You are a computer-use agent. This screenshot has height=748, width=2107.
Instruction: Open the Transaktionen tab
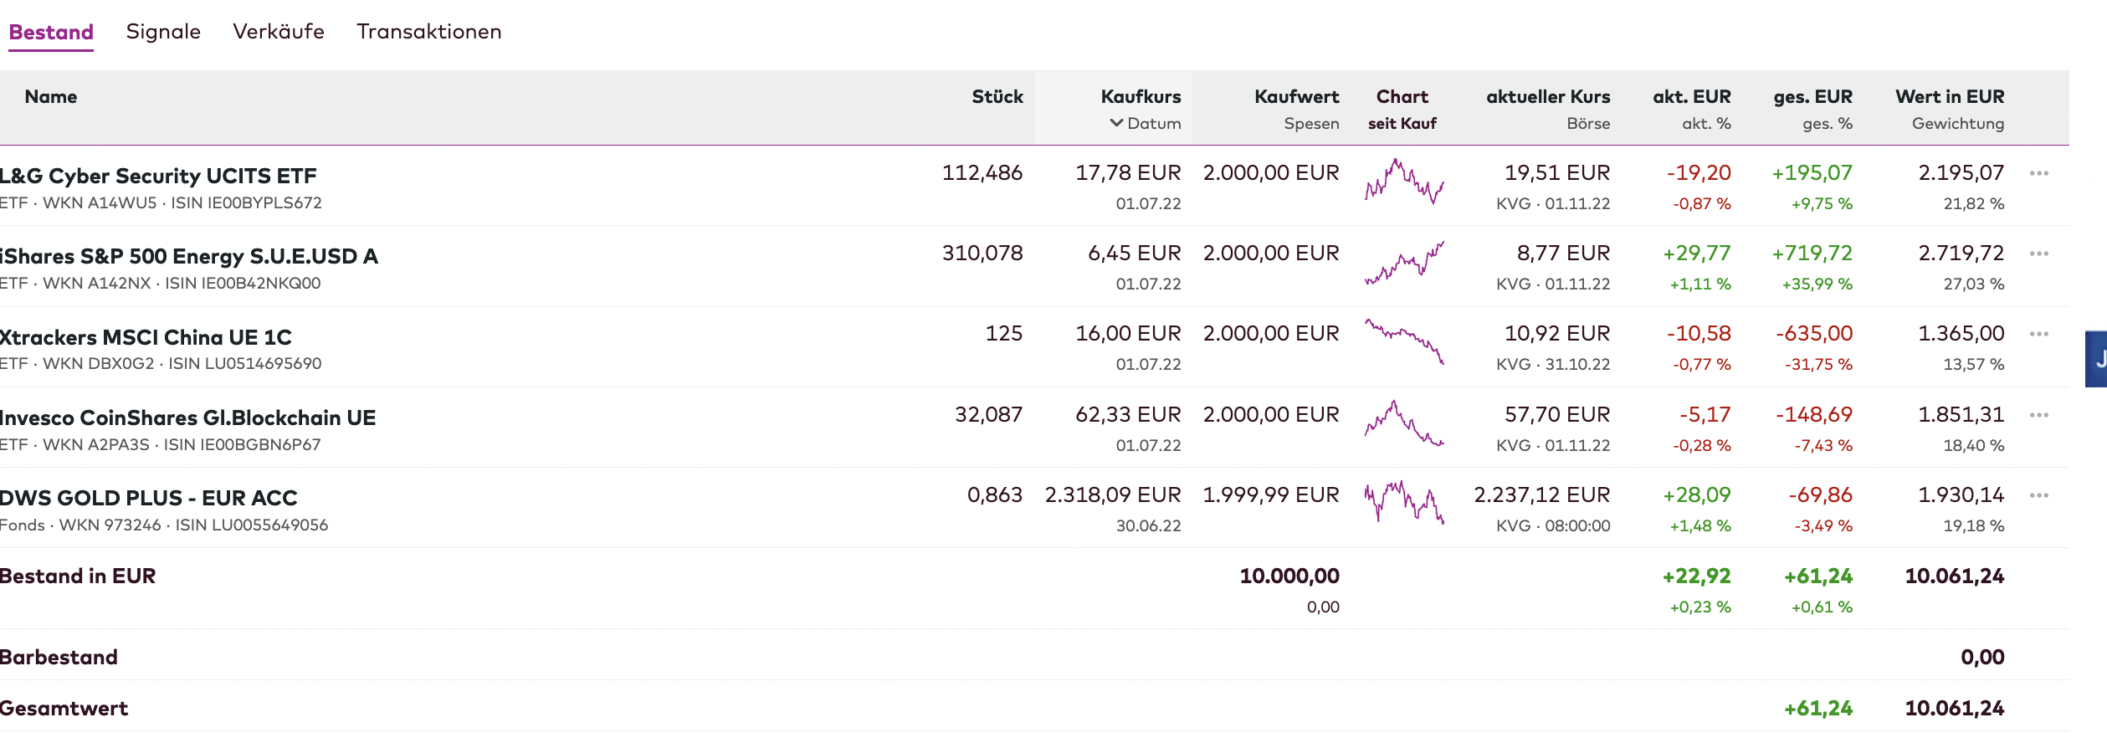(x=429, y=32)
